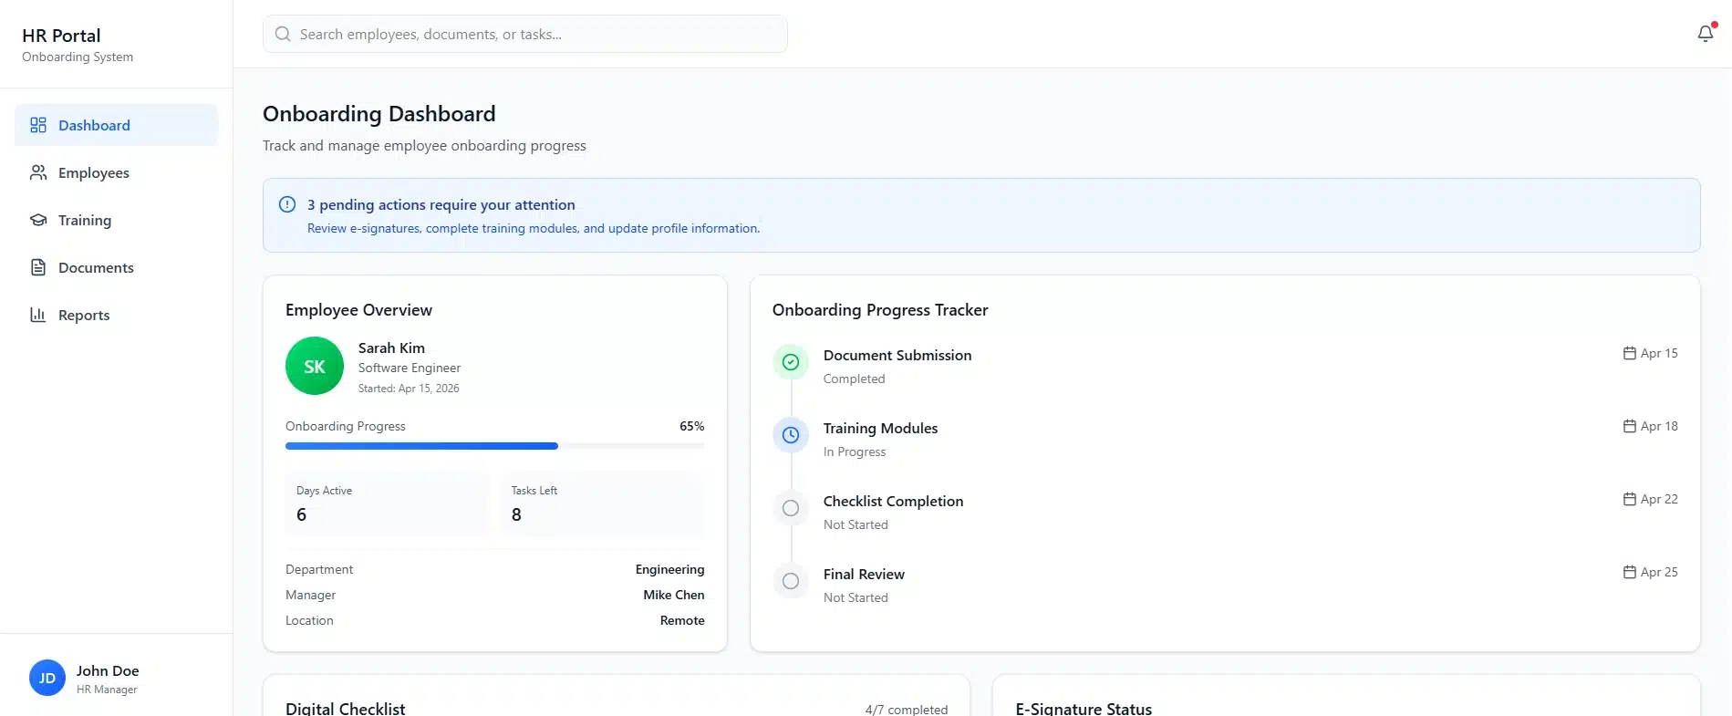
Task: Click the HR Portal title
Action: tap(61, 36)
